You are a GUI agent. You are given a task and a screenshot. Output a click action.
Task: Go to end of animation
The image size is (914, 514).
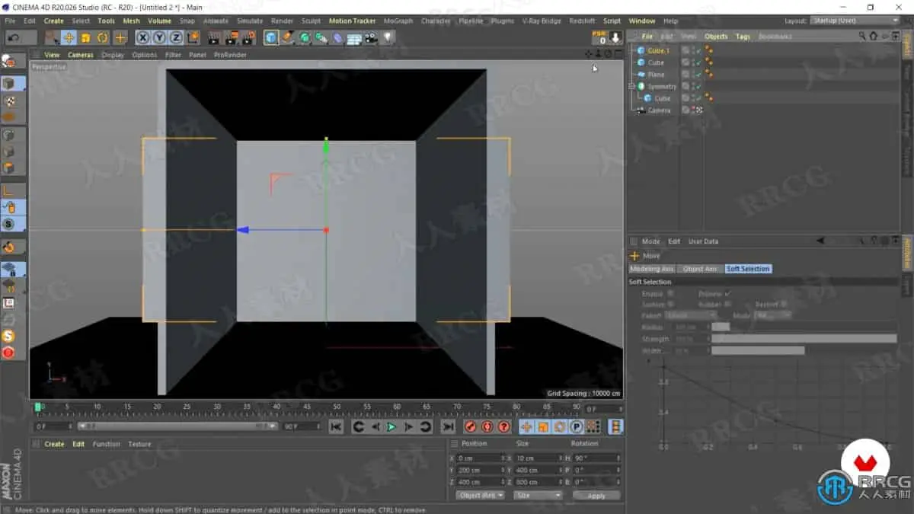point(448,427)
